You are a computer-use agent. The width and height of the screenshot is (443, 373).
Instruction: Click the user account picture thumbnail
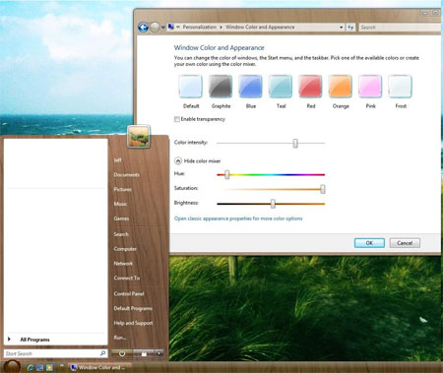tap(139, 136)
